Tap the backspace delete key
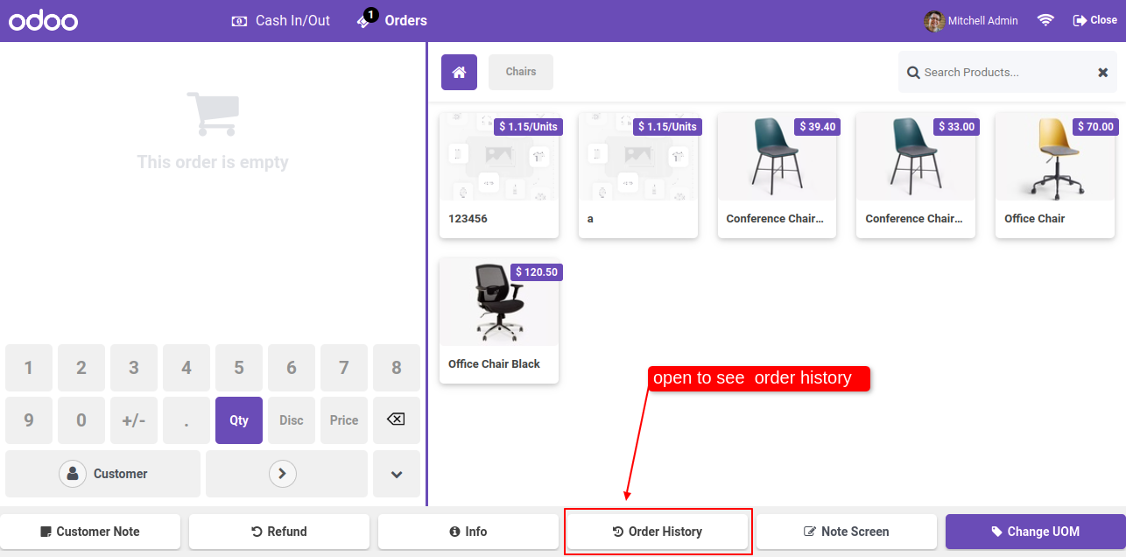This screenshot has height=557, width=1126. point(397,420)
